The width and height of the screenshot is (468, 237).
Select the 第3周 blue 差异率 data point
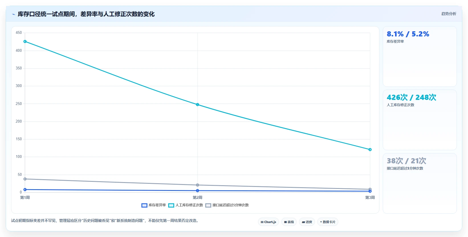(x=370, y=191)
